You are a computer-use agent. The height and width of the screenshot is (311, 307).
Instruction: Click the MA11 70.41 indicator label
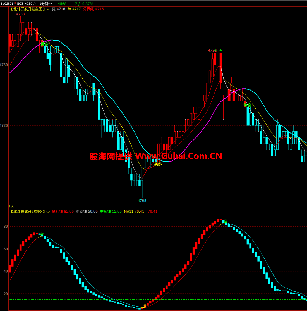(x=134, y=212)
